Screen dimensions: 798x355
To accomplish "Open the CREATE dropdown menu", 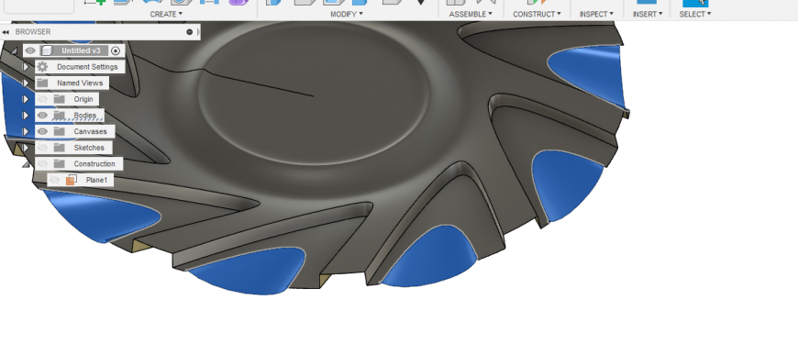I will click(166, 15).
